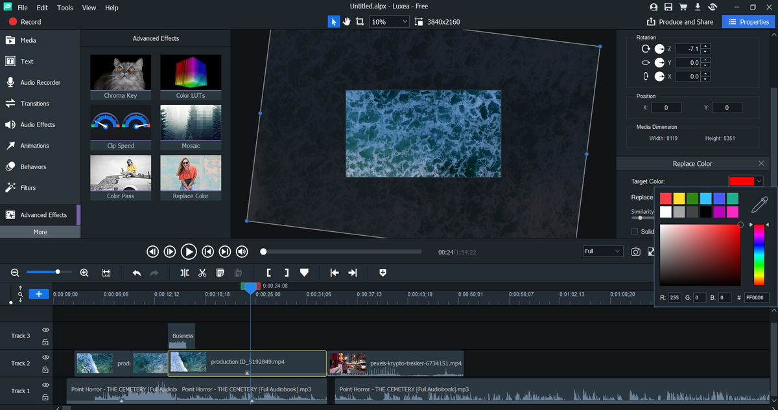This screenshot has width=778, height=410.
Task: Take a snapshot with the camera icon
Action: point(635,251)
